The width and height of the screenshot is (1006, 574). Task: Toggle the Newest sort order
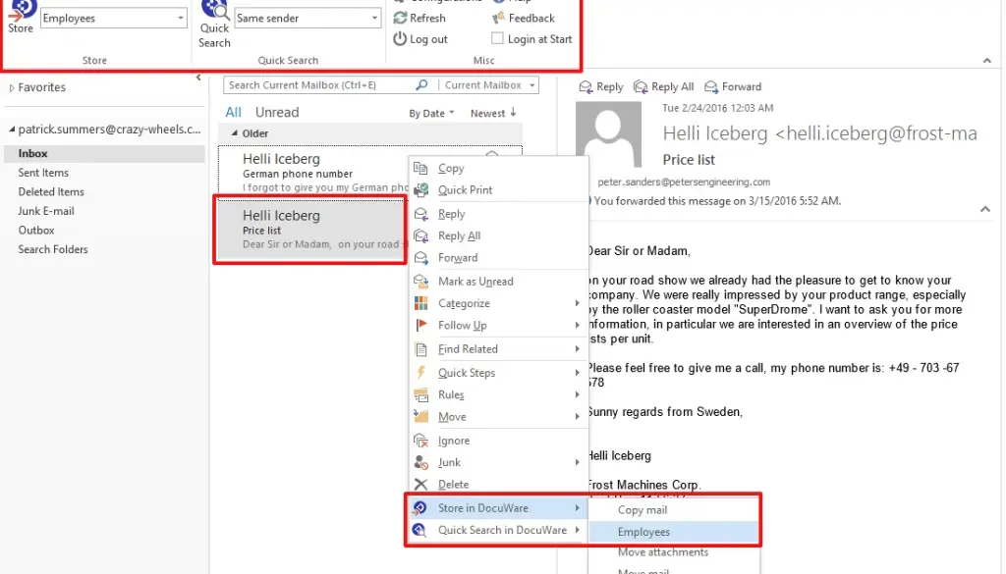point(493,114)
